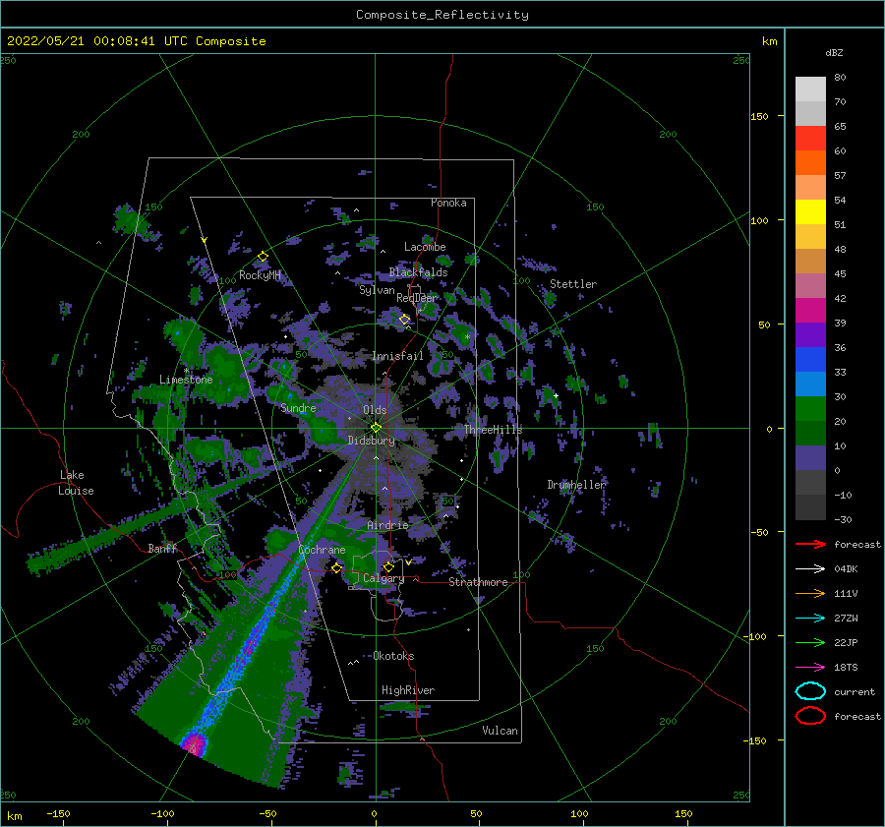
Task: Click the Ponoka city label
Action: [448, 203]
